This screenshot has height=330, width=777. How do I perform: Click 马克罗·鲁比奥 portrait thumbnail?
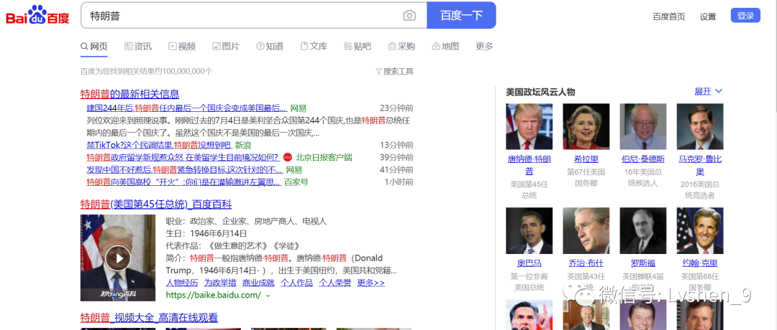pos(700,126)
